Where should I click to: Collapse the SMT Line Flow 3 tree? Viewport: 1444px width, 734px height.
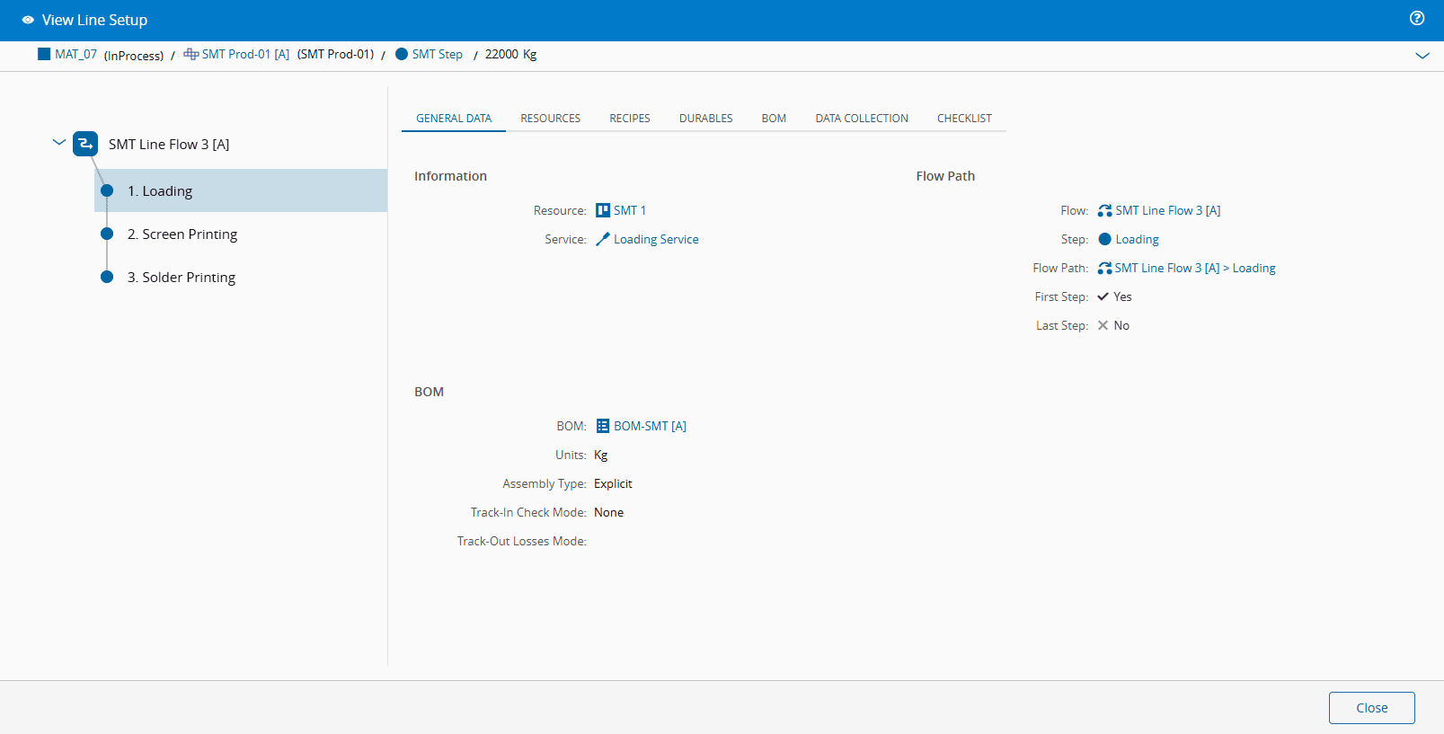pos(59,143)
